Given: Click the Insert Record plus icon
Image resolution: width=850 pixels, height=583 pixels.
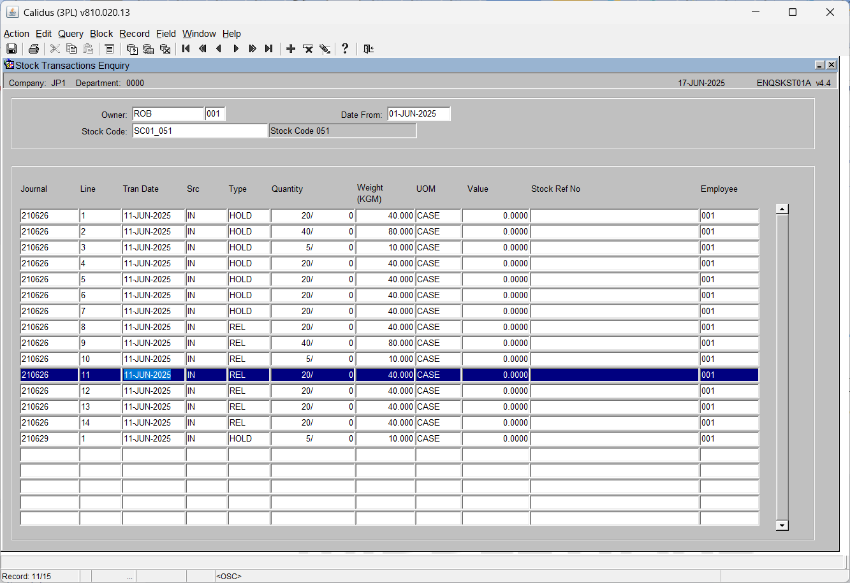Looking at the screenshot, I should [291, 49].
